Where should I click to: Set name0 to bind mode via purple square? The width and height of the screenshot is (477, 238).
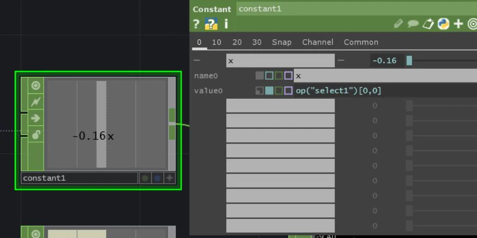point(288,76)
